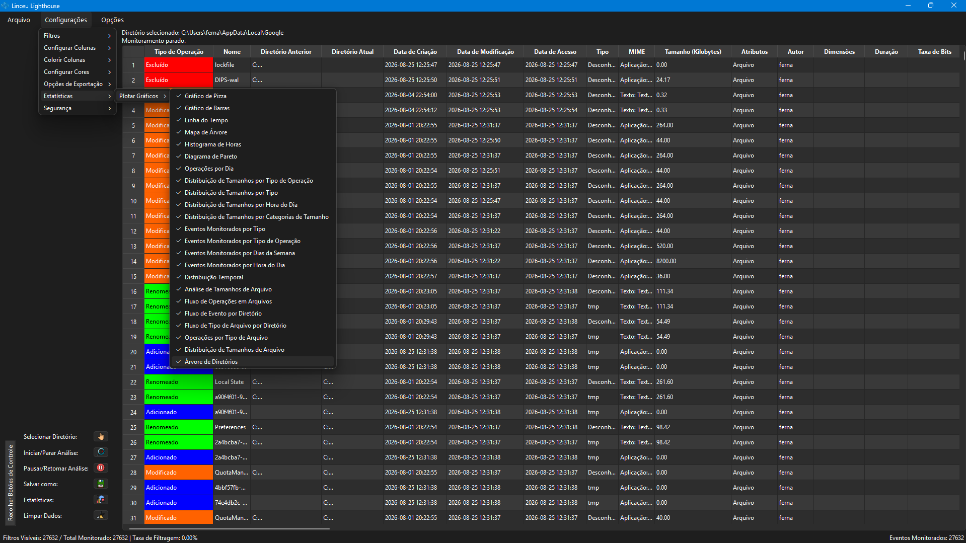966x543 pixels.
Task: Open the Arquivo menu
Action: click(x=19, y=20)
